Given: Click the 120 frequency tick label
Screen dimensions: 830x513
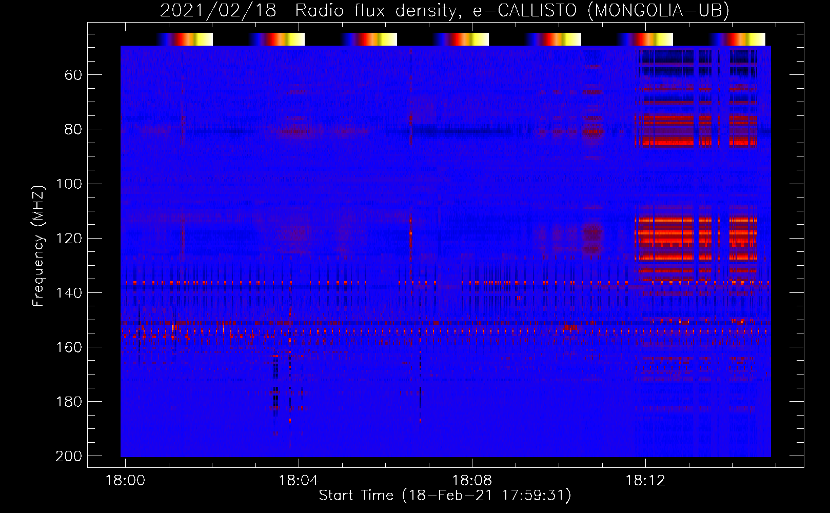Looking at the screenshot, I should coord(69,239).
